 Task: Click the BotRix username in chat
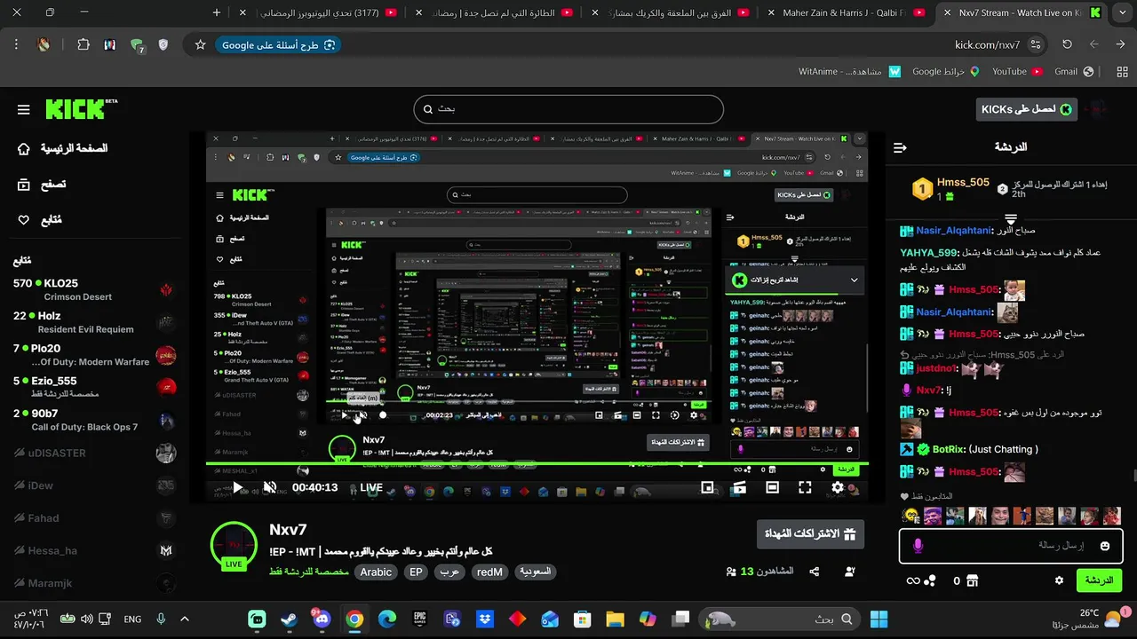pyautogui.click(x=948, y=449)
